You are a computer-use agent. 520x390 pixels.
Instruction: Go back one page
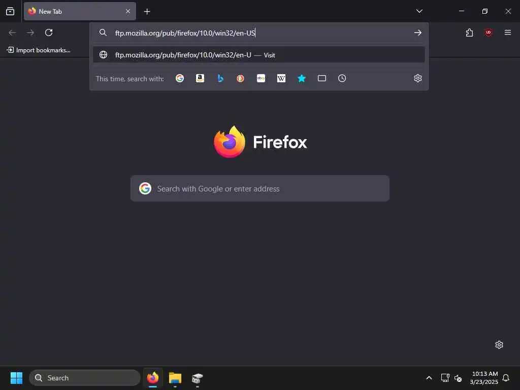coord(12,32)
